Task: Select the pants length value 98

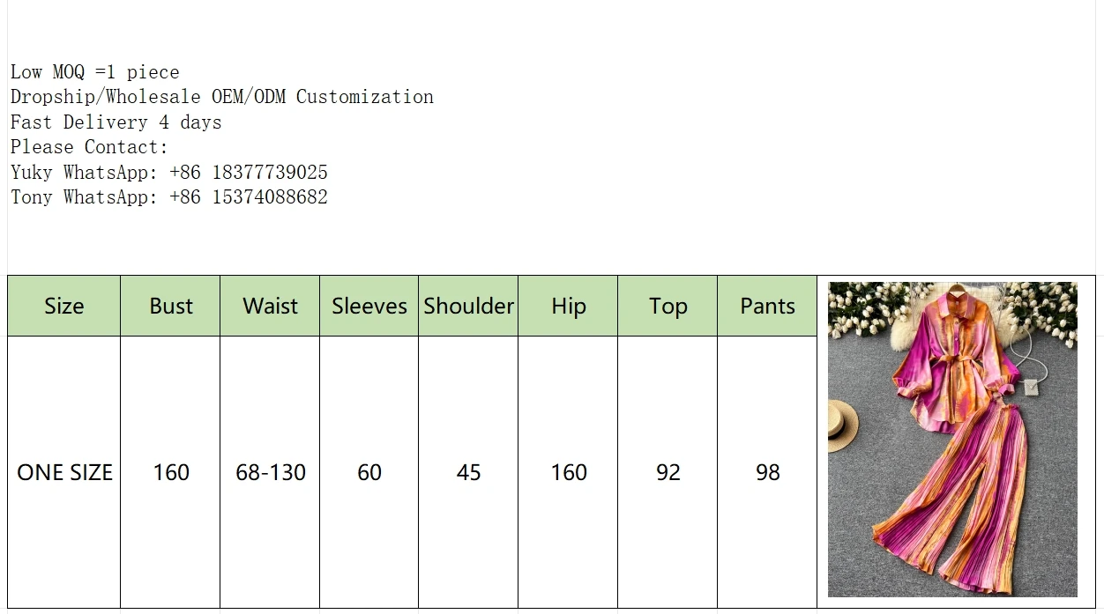Action: pos(767,472)
